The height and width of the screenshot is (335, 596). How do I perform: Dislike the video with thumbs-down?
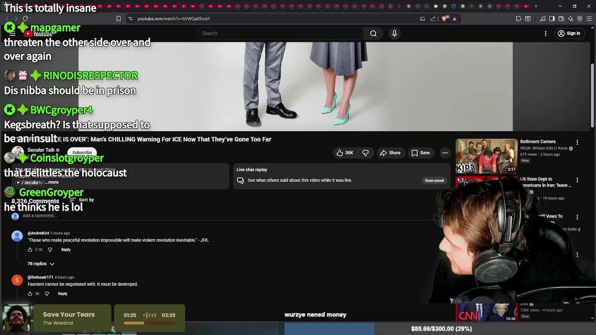[366, 153]
